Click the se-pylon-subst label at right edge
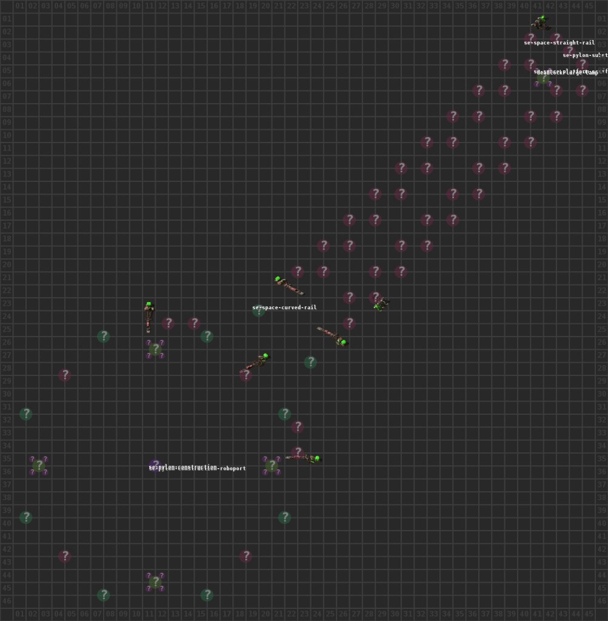Screen dimensions: 608x621 tap(585, 55)
